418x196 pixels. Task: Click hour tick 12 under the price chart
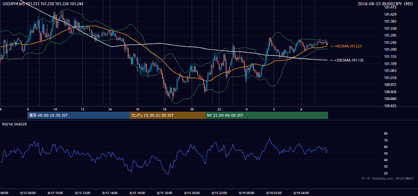pos(82,109)
